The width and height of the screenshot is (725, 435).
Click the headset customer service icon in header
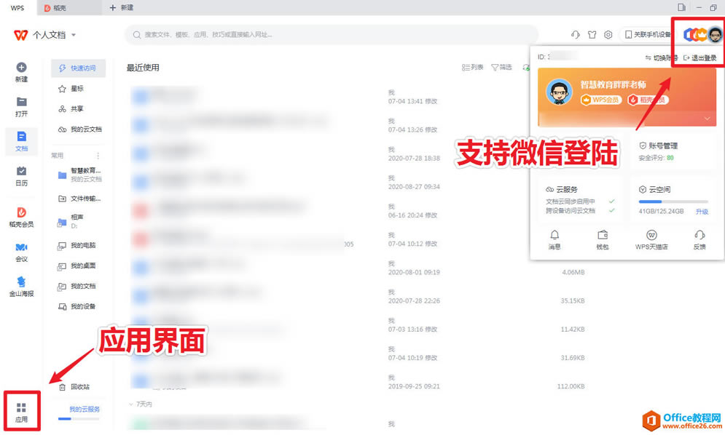coord(575,35)
